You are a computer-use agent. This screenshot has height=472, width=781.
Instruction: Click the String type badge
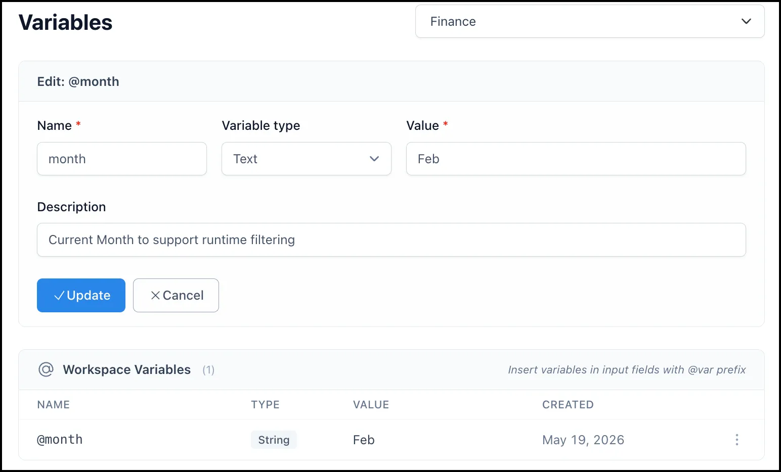(274, 440)
